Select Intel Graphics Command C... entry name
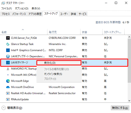Image resolution: width=131 pixels, height=113 pixels. [x=29, y=50]
